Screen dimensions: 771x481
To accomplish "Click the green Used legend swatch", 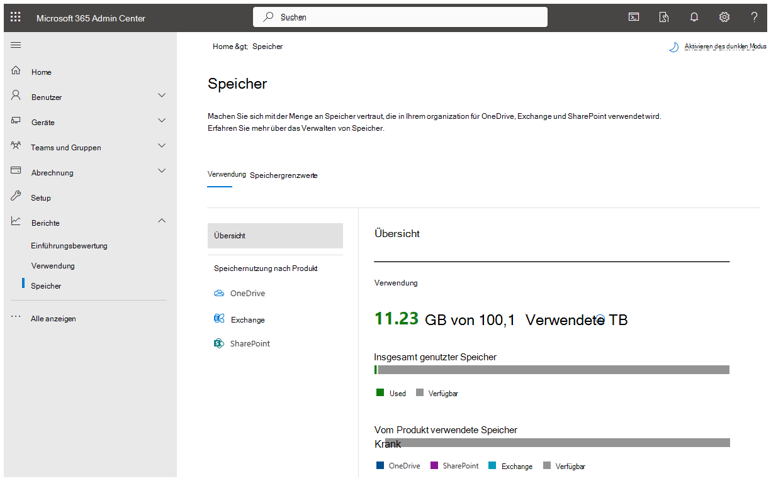I will [380, 392].
